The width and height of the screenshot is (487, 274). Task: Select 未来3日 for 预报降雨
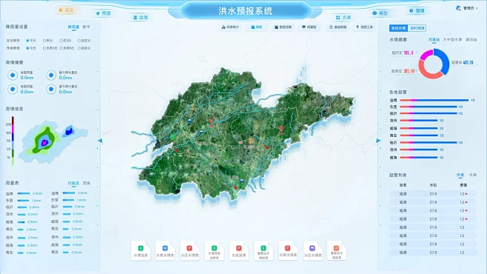(50, 48)
